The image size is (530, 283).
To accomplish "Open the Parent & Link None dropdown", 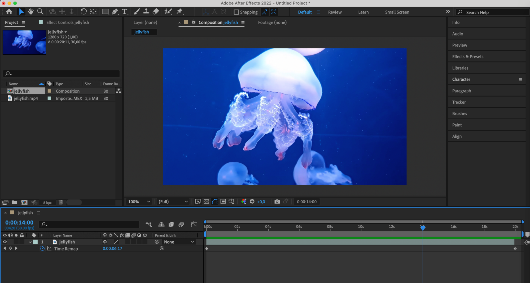I will pyautogui.click(x=179, y=242).
